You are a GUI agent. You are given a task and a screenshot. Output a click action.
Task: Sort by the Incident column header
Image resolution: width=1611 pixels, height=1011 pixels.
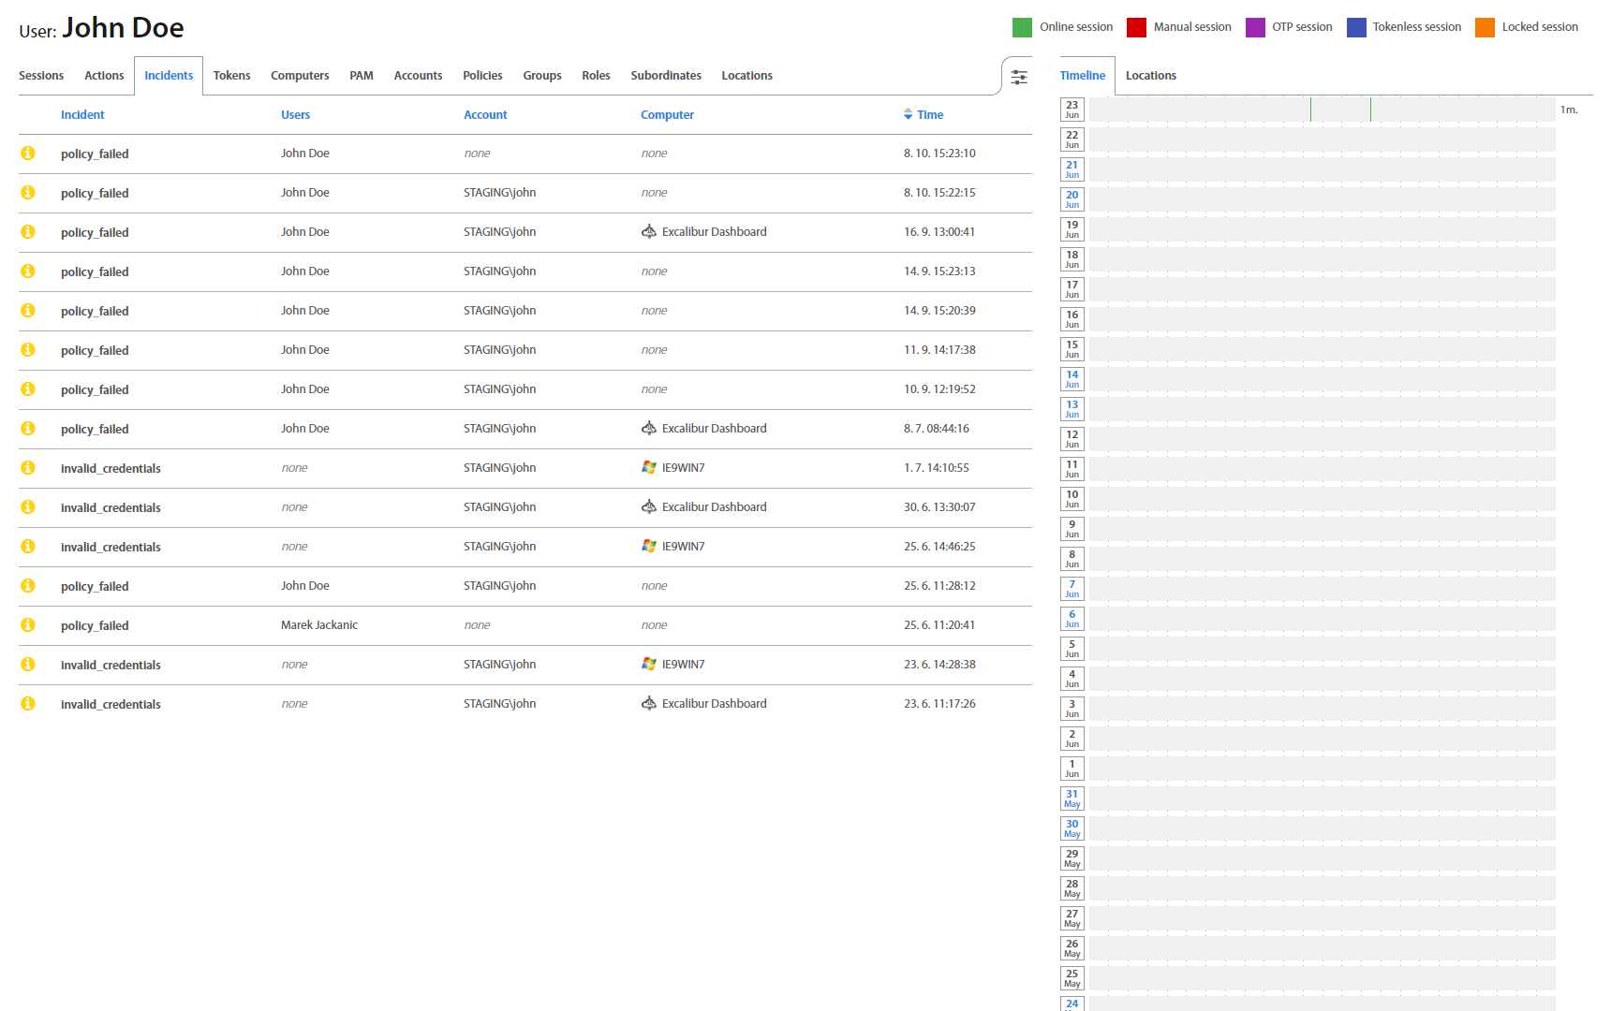tap(82, 114)
